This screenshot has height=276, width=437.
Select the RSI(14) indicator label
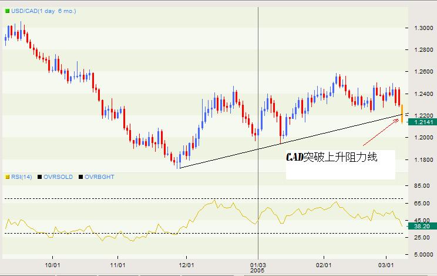click(x=22, y=177)
